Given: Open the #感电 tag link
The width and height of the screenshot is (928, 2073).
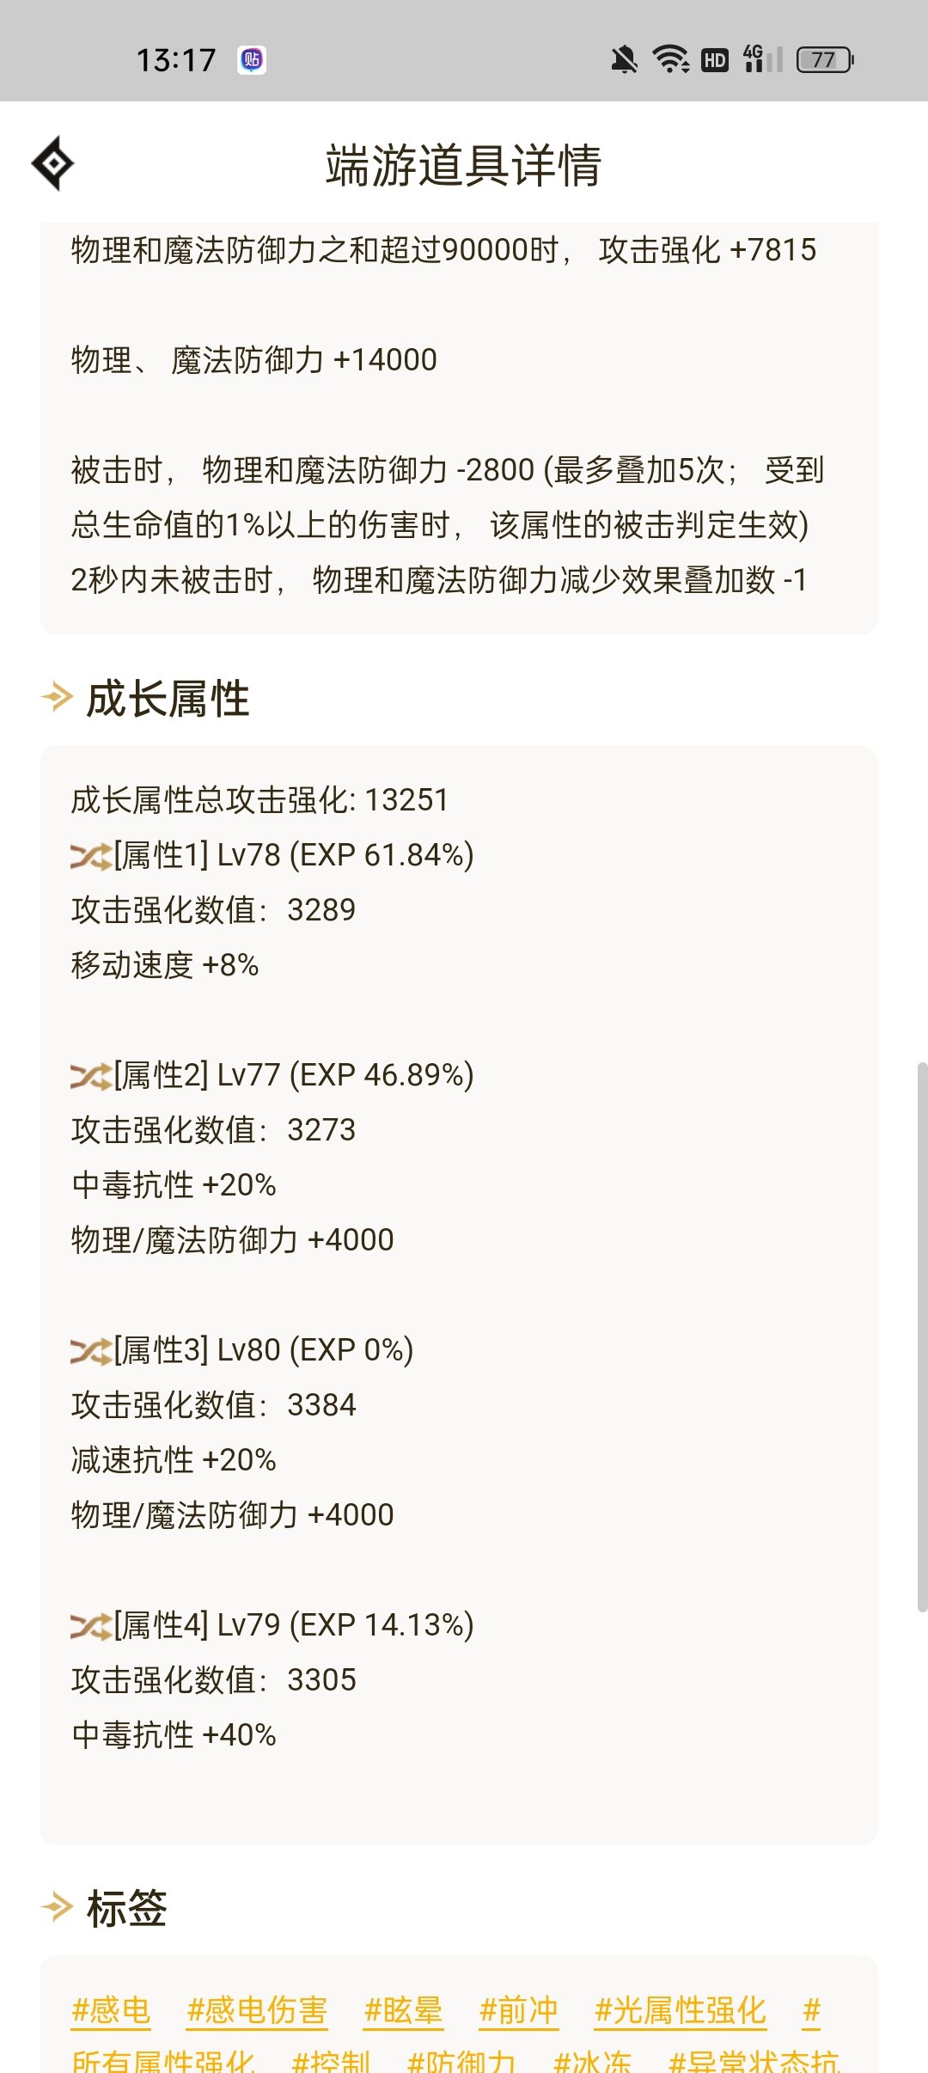Looking at the screenshot, I should (x=111, y=2010).
